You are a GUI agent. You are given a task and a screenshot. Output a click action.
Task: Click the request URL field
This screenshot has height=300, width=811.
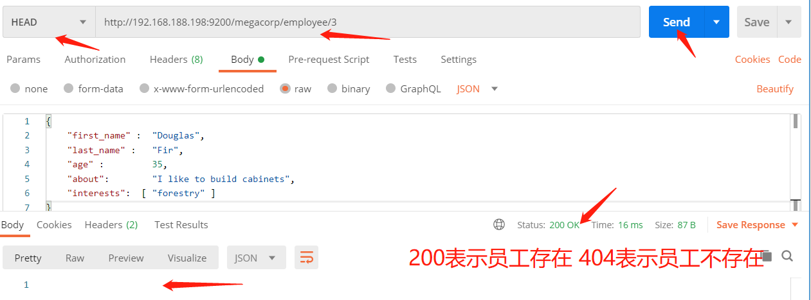(x=368, y=22)
